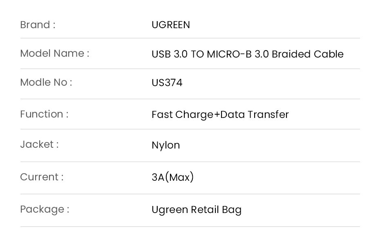Viewport: 380px width, 244px height.
Task: Click the words "Braided Cable" in the model name
Action: (x=307, y=54)
